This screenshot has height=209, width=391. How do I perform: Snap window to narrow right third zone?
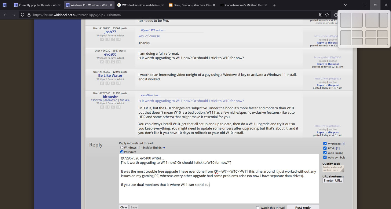(x=384, y=20)
